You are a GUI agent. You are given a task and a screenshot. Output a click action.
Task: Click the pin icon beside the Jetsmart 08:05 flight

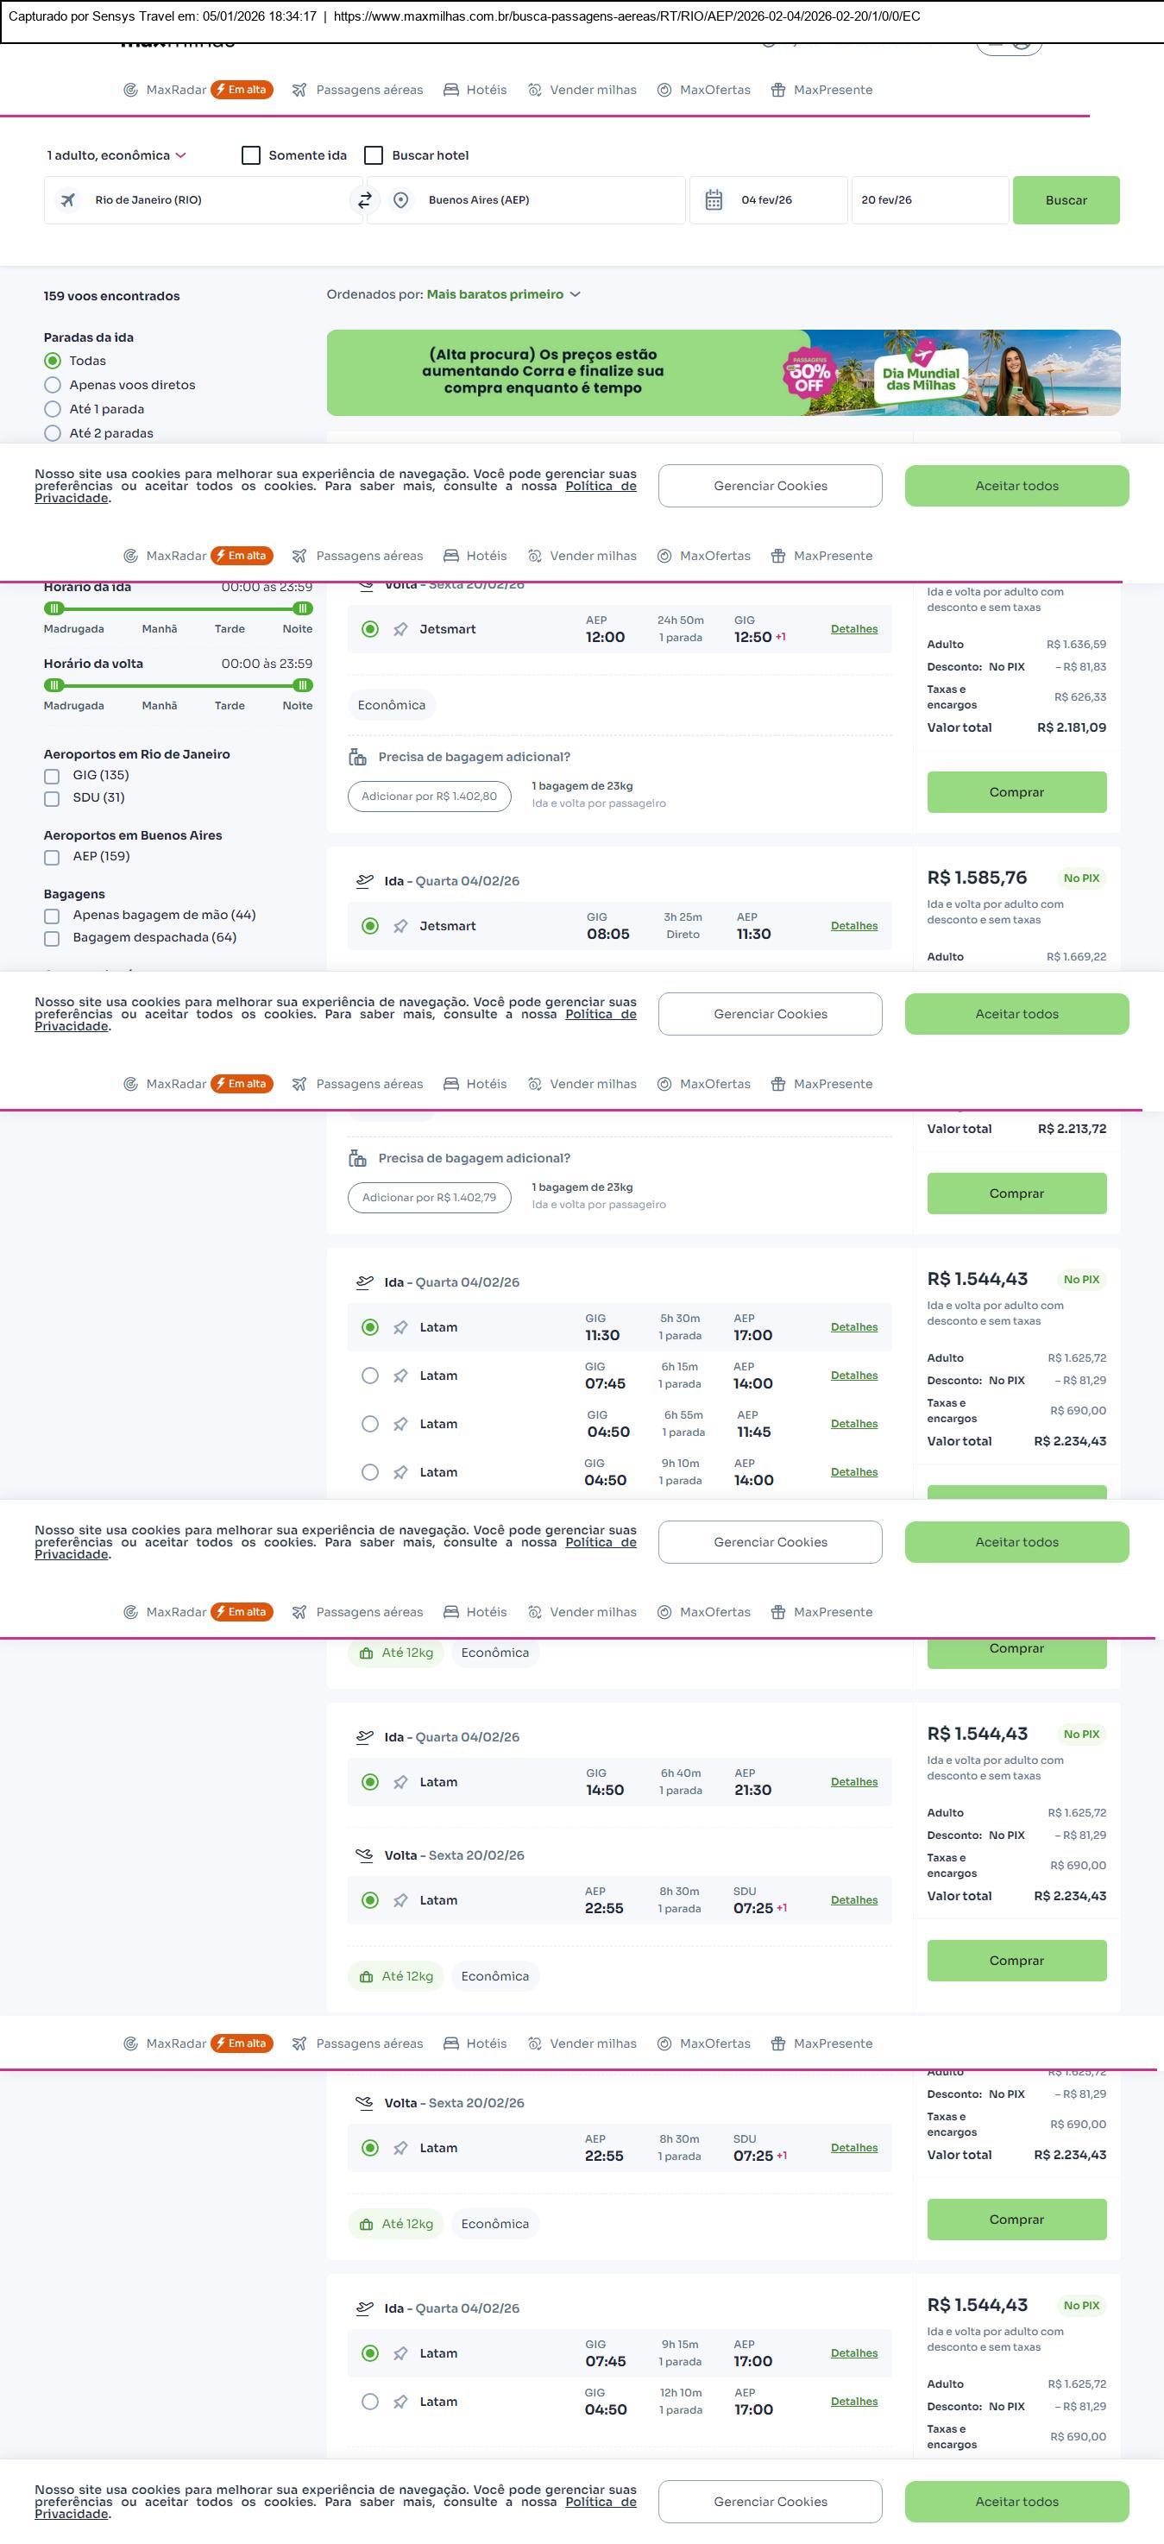[400, 926]
